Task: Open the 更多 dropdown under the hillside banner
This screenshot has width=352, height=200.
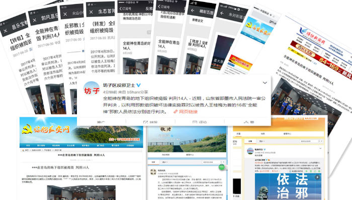Action: click(165, 162)
